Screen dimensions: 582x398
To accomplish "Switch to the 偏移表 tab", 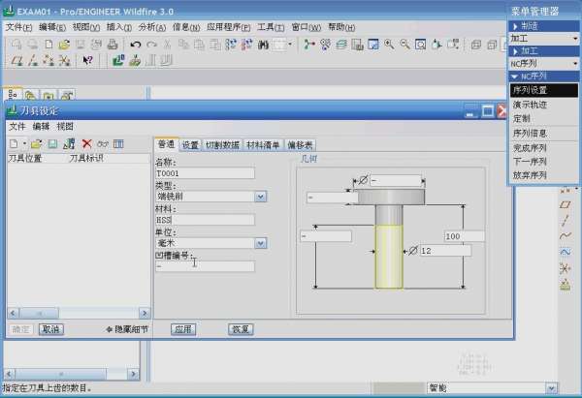I will click(x=300, y=145).
